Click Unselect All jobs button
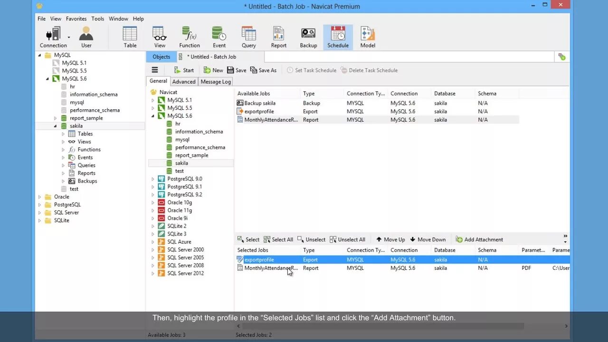 click(348, 239)
